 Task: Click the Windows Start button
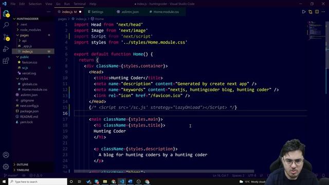pyautogui.click(x=4, y=181)
